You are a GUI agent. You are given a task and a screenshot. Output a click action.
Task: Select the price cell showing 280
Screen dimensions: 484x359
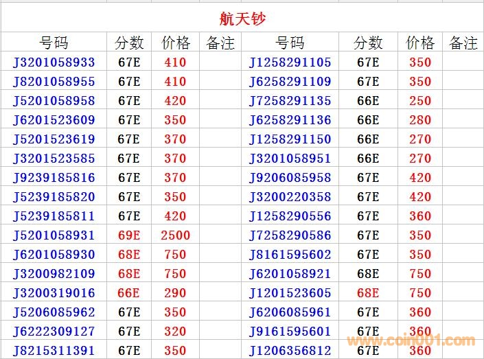click(419, 120)
